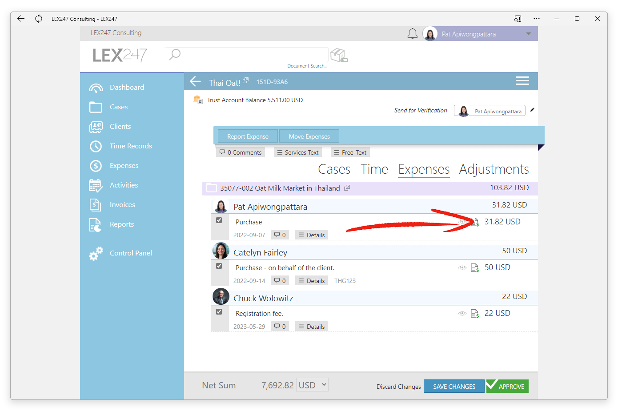Toggle visibility eye for 22 USD expense

[462, 313]
